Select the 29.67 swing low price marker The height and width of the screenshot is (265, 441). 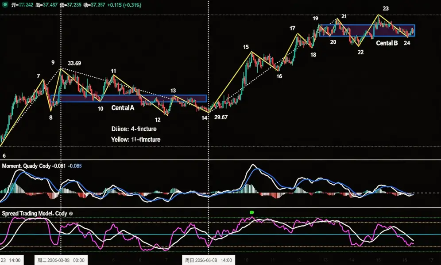[220, 117]
